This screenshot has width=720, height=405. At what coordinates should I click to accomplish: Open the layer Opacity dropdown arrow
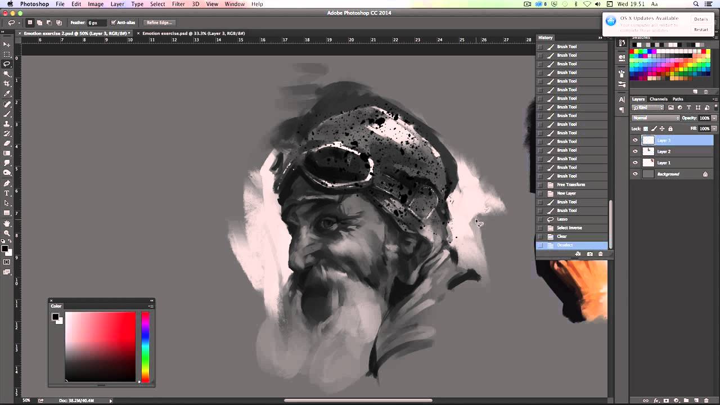(714, 118)
